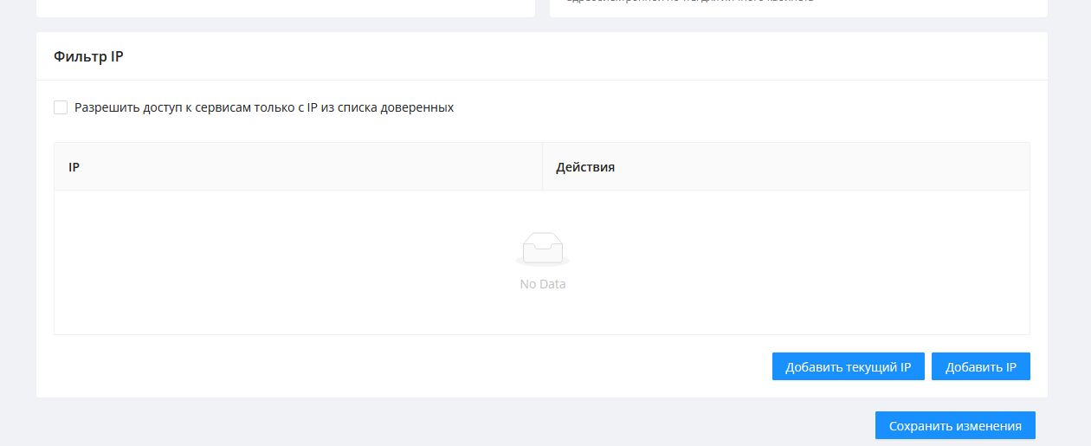
Task: Click the Добавить IP button
Action: pyautogui.click(x=981, y=366)
